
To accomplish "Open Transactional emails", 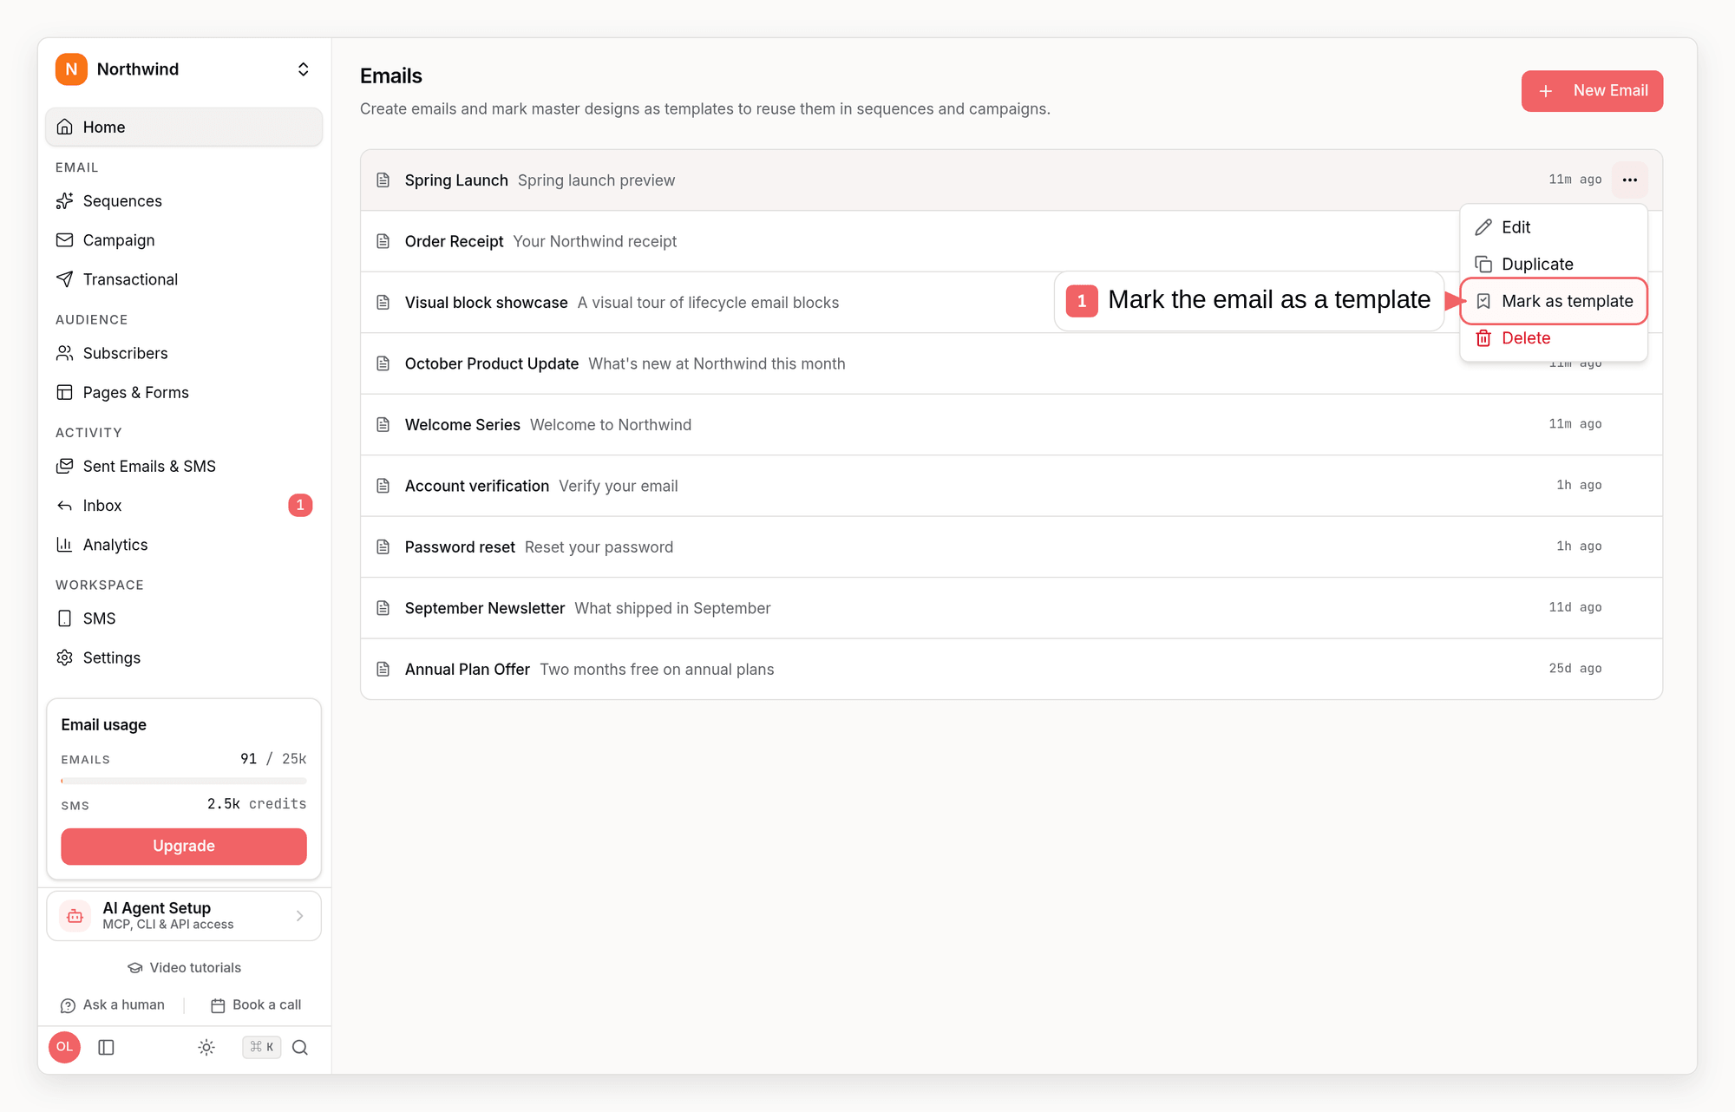I will (184, 279).
